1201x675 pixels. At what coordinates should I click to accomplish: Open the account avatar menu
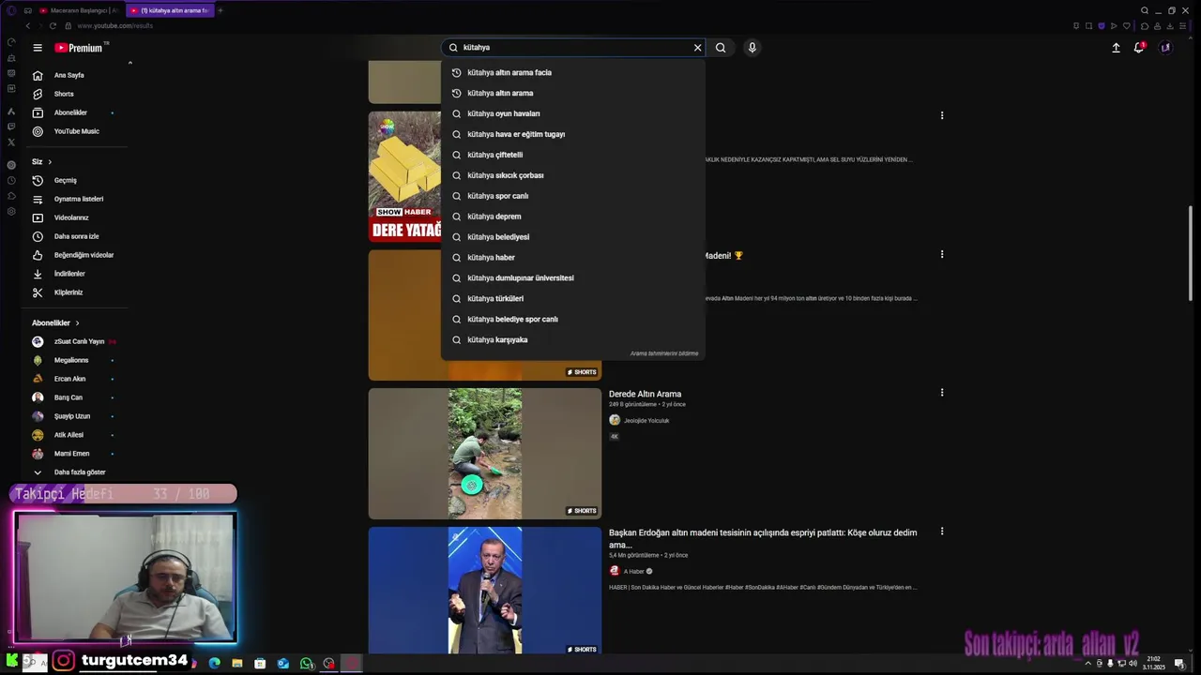point(1165,48)
